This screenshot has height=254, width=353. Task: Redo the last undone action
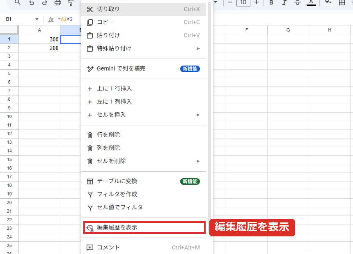point(45,3)
